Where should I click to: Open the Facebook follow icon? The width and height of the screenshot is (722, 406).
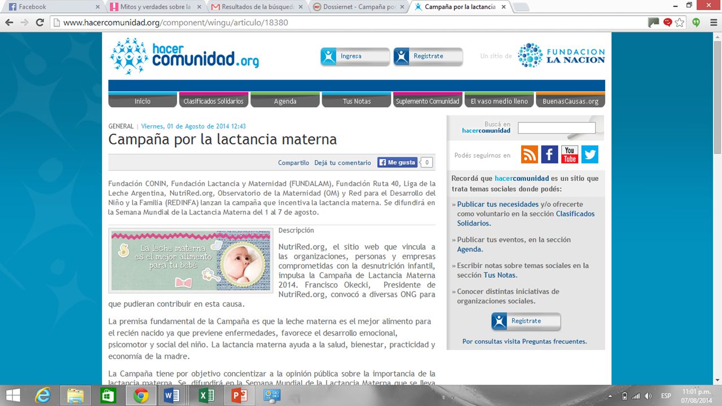click(x=549, y=155)
